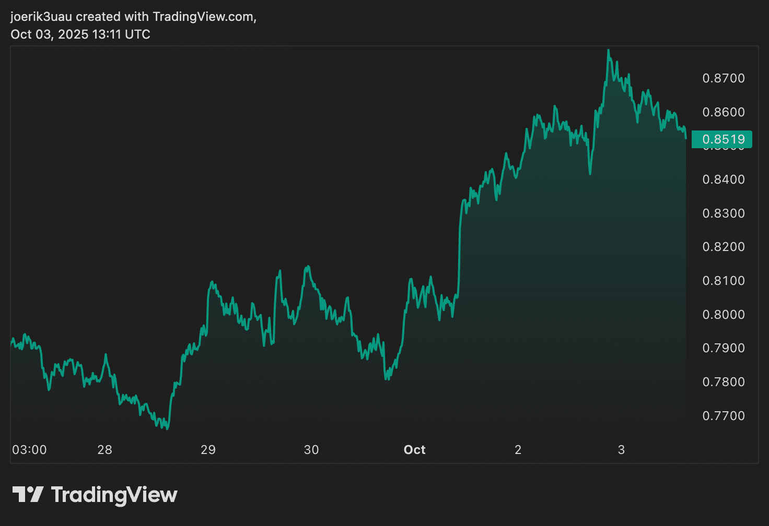Click the 03:00 time axis label
The width and height of the screenshot is (769, 526).
click(29, 450)
